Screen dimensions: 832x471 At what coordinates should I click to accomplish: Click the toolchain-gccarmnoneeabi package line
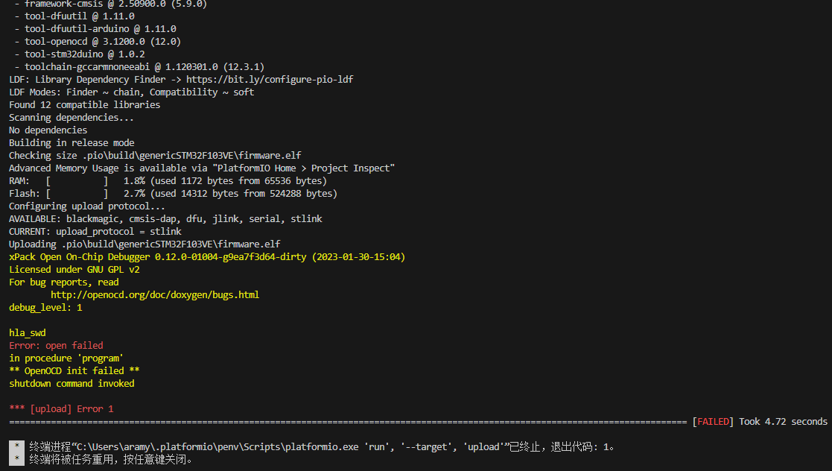coord(139,67)
